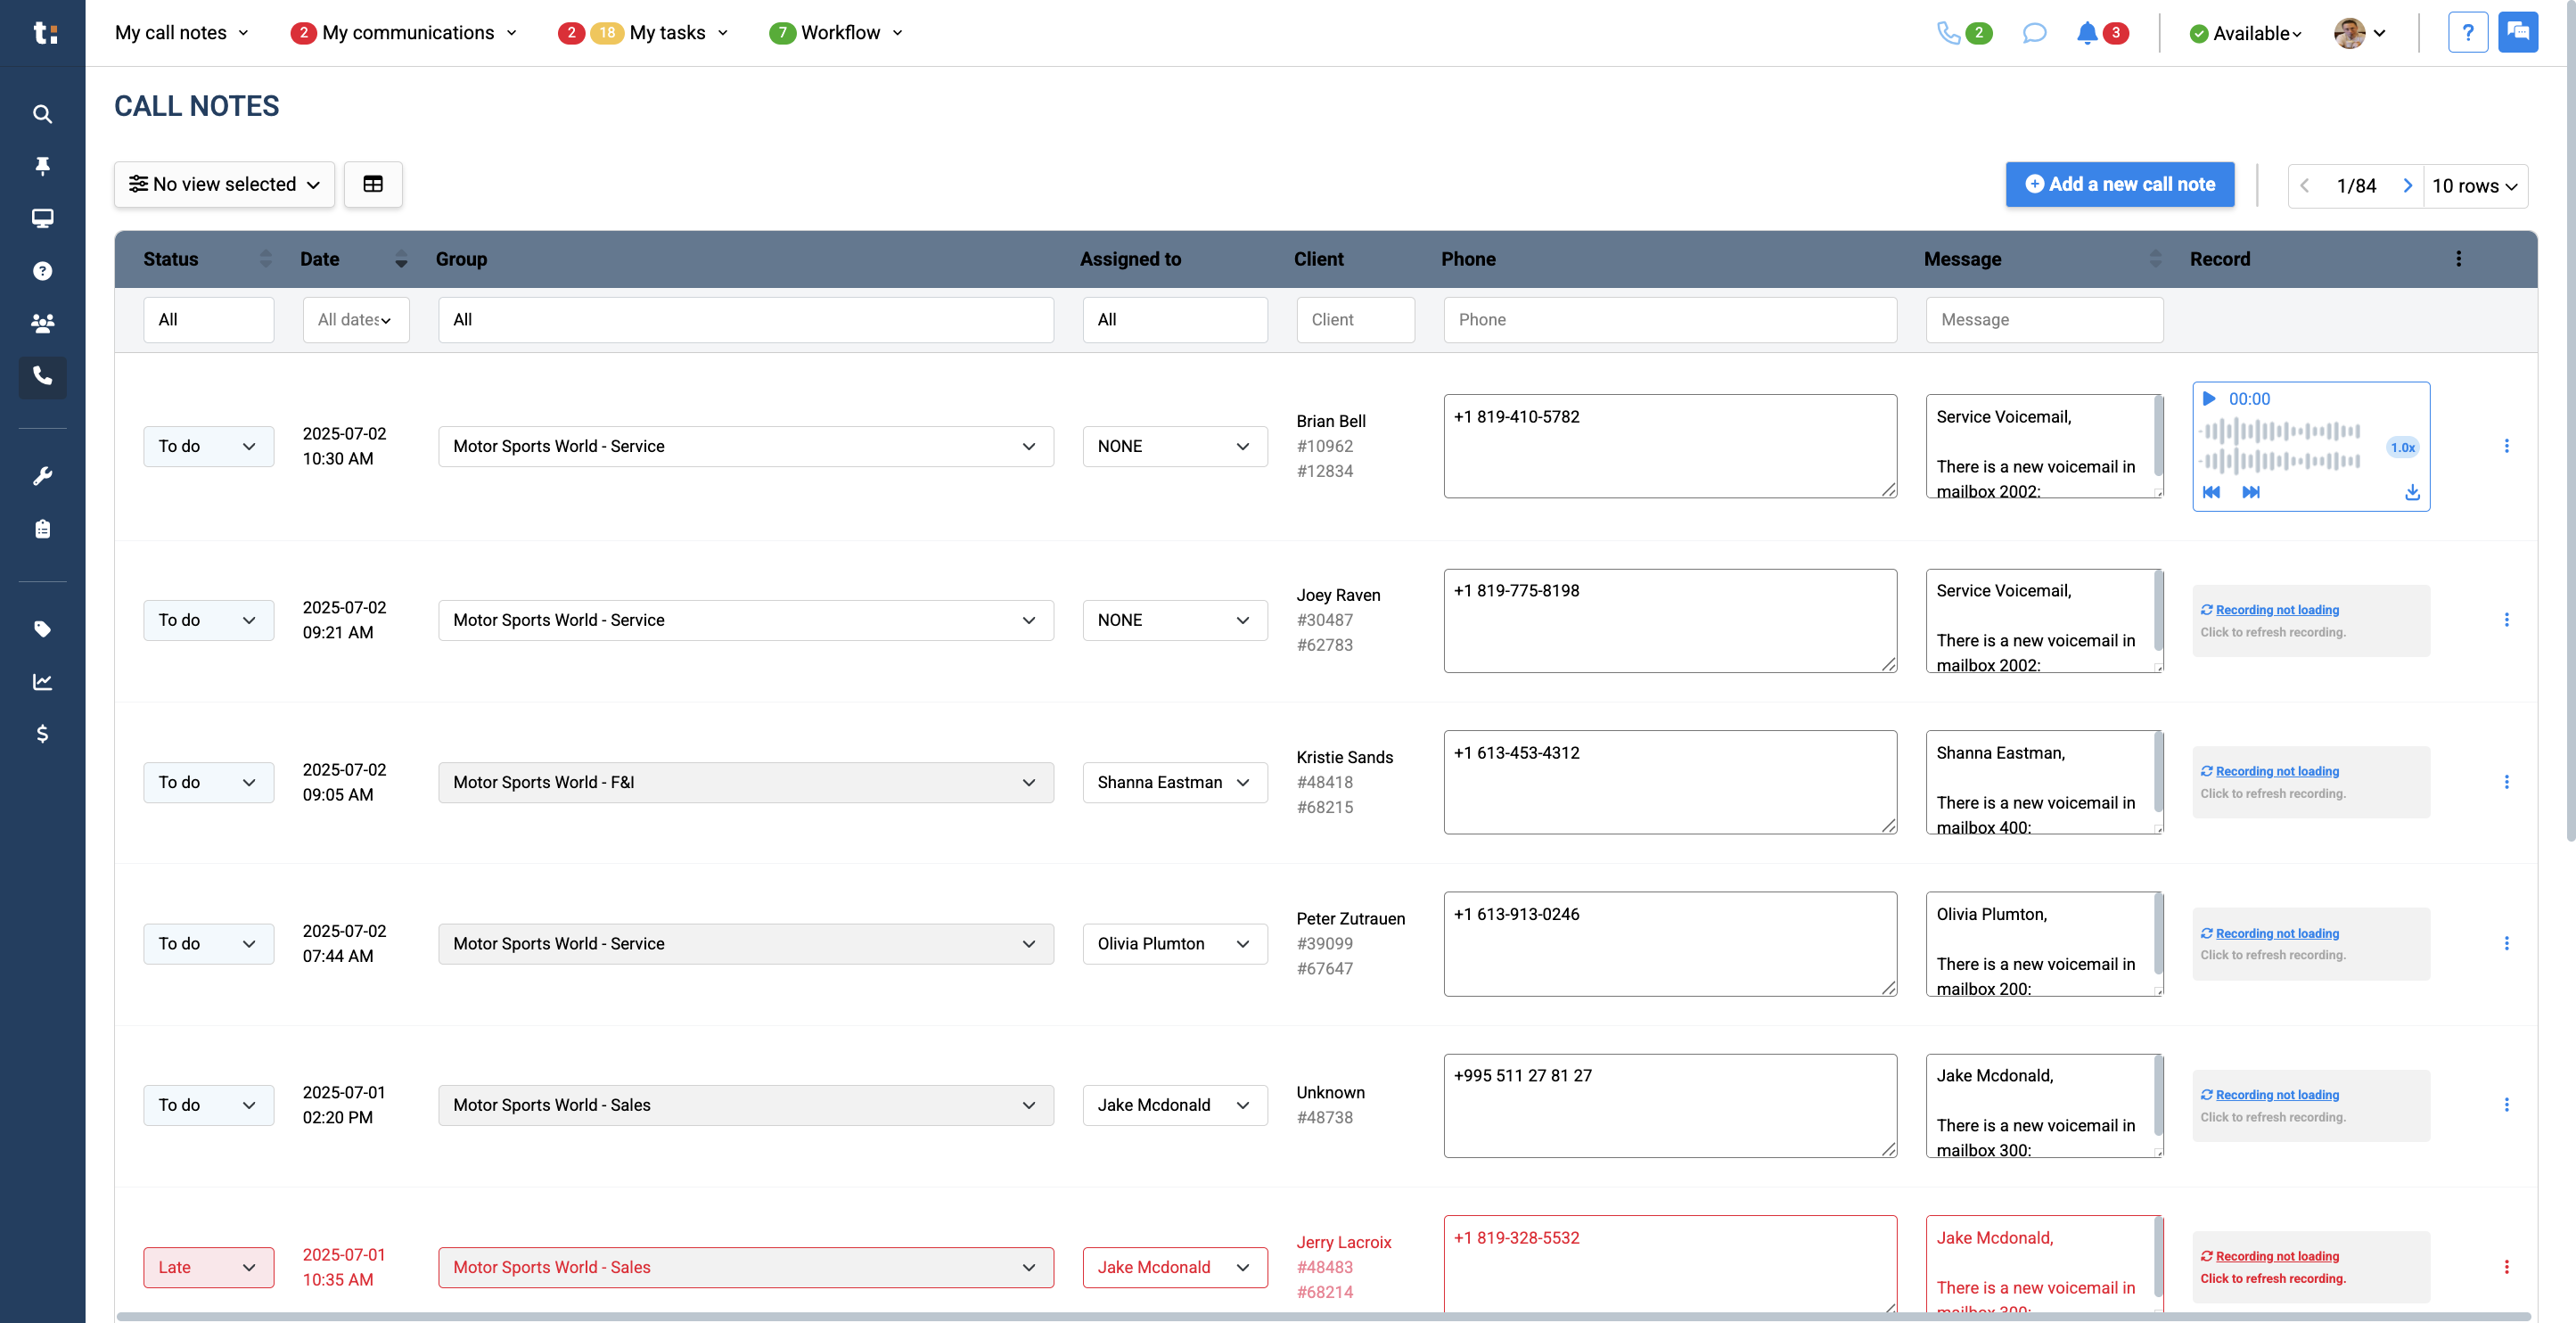Viewport: 2576px width, 1323px height.
Task: Select the phone icon in sidebar
Action: [x=42, y=376]
